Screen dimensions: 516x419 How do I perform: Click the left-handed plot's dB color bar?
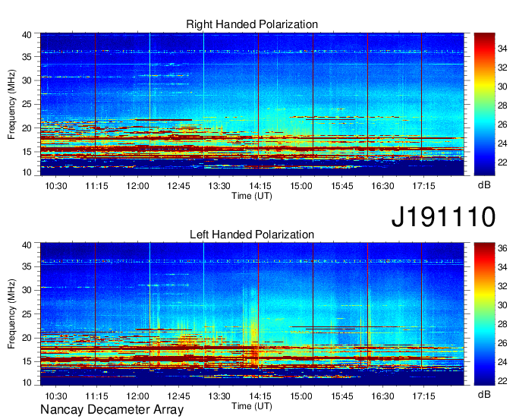click(484, 314)
